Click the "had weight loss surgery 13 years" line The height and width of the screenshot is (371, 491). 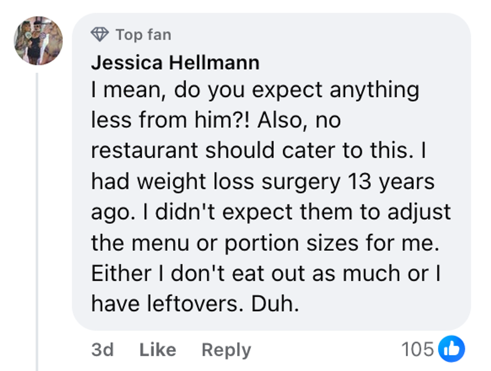click(x=263, y=182)
